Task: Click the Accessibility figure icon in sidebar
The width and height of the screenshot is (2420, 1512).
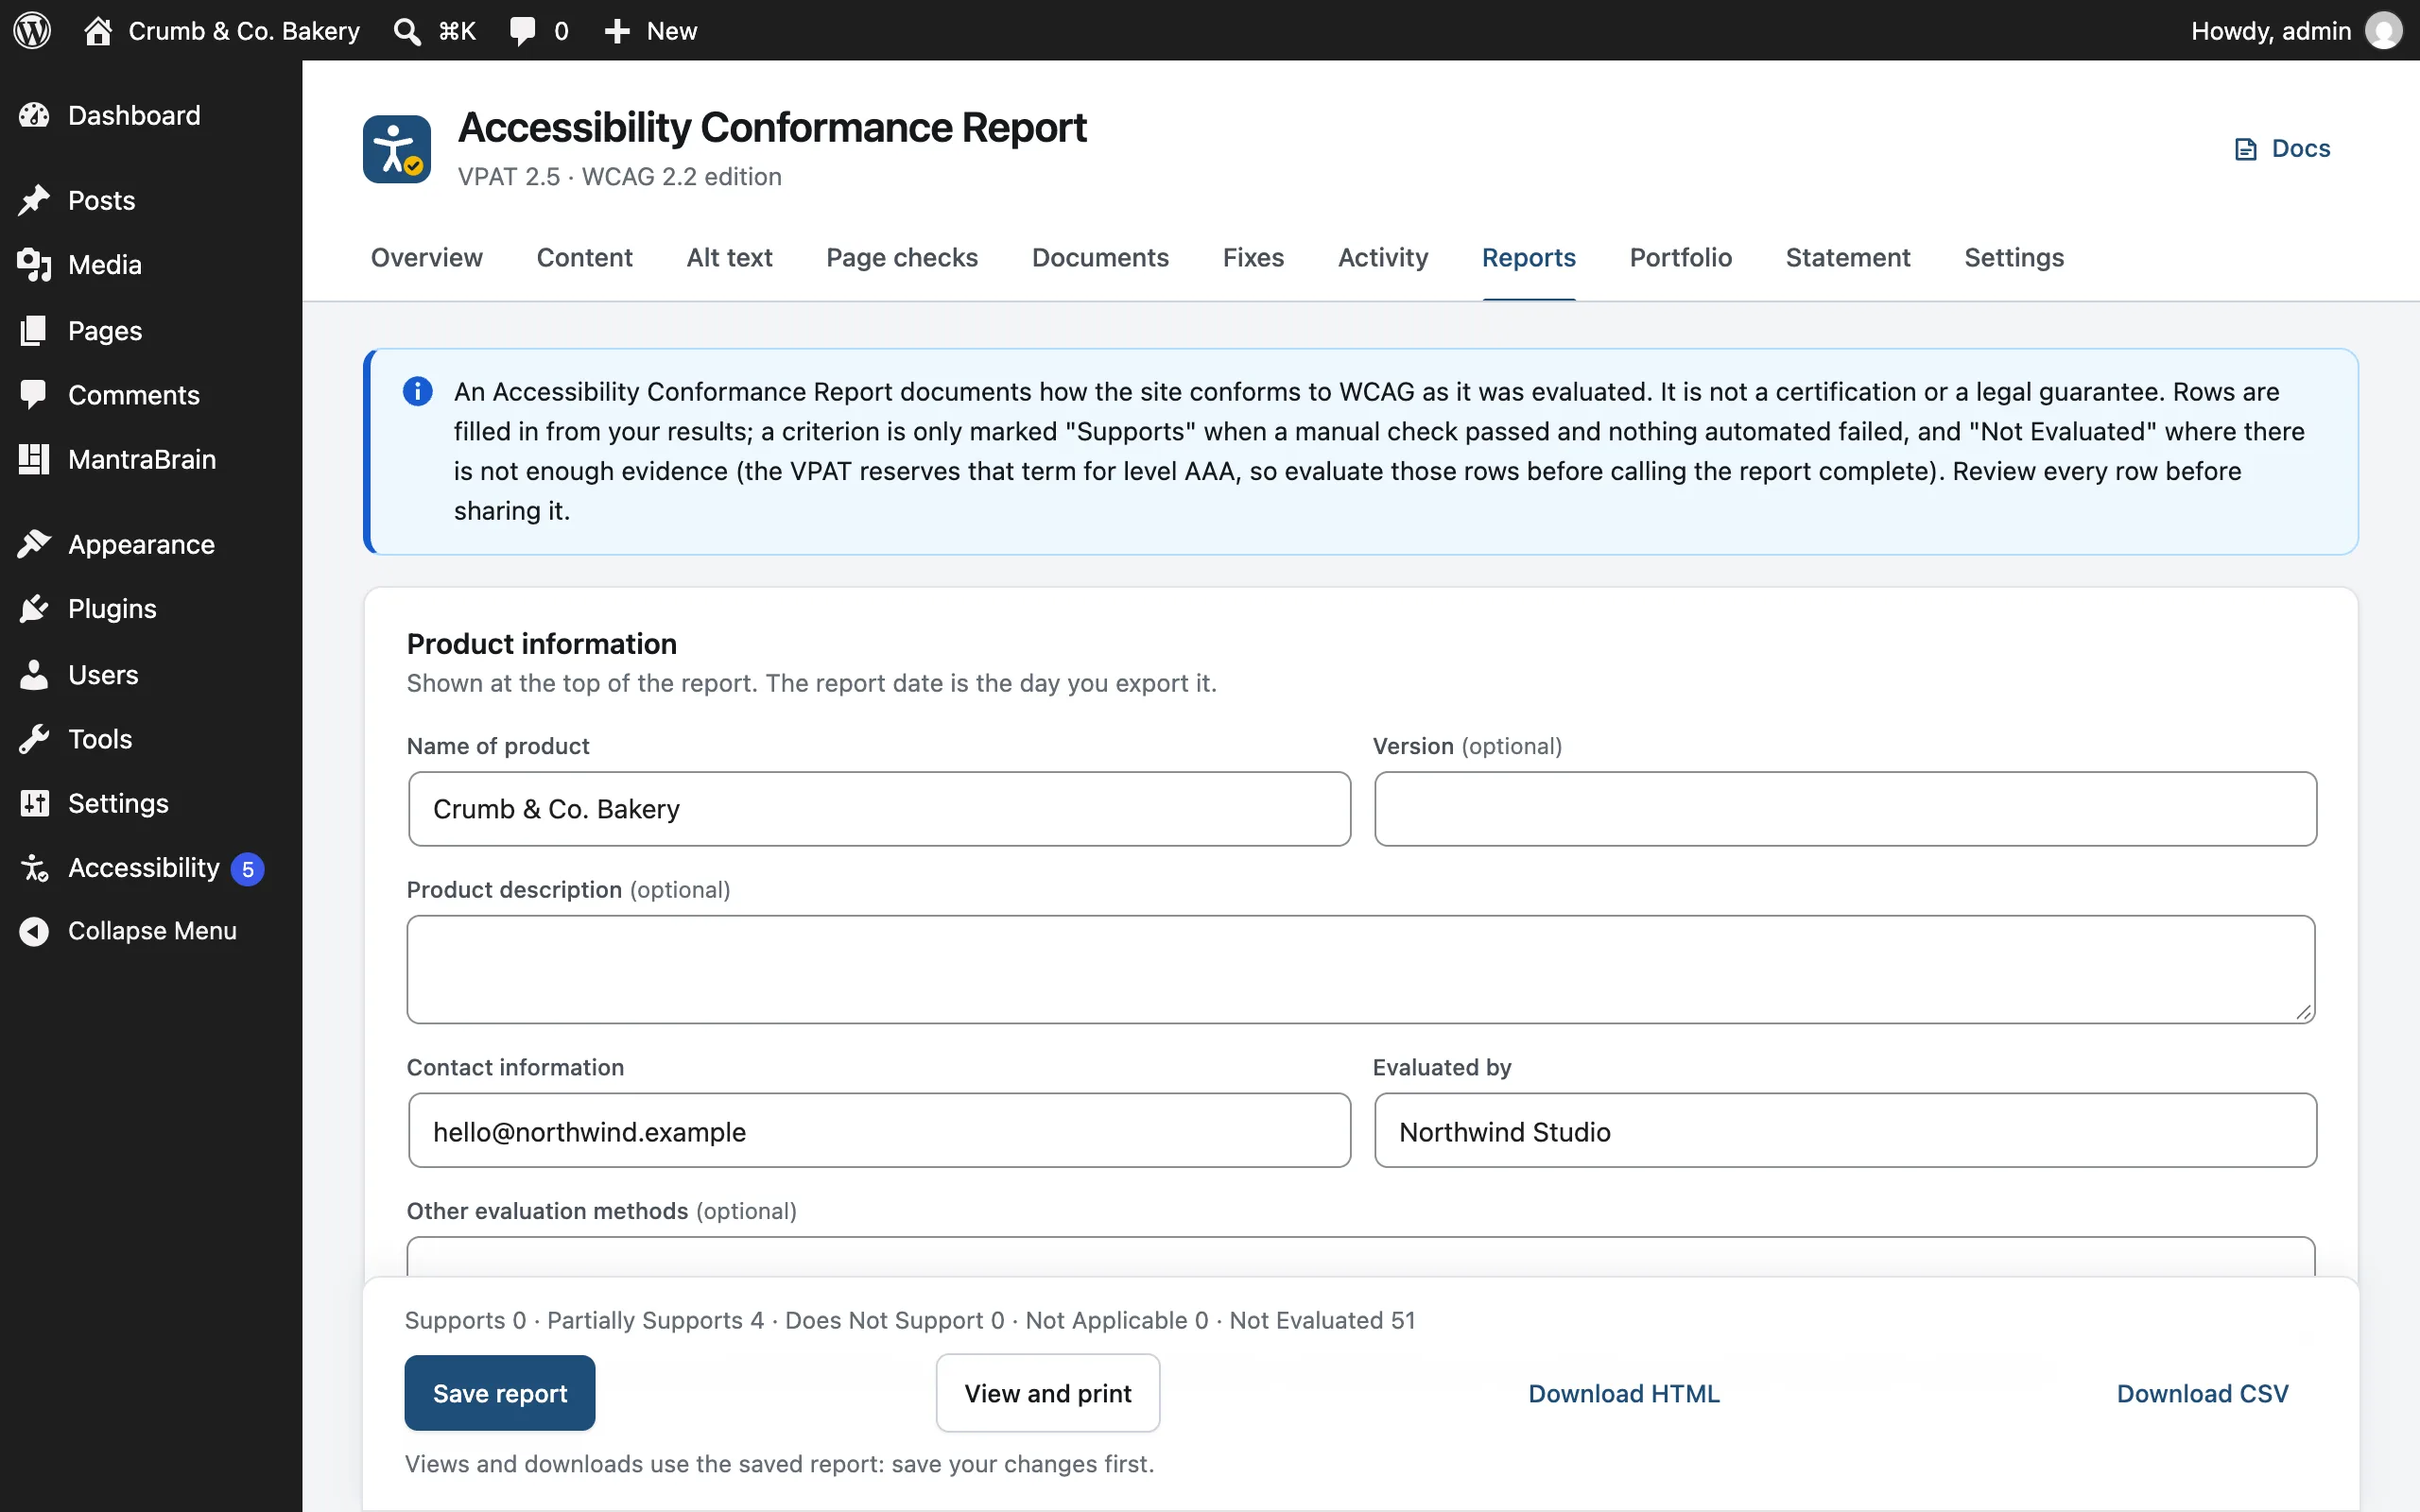Action: coord(34,868)
